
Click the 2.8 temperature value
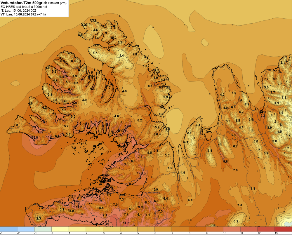(x=50, y=95)
